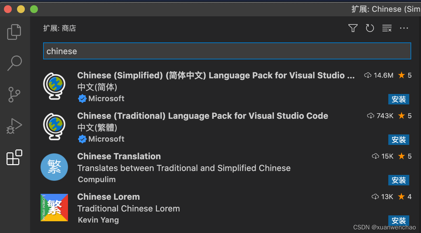Open more actions ellipsis menu
The height and width of the screenshot is (233, 421).
[404, 28]
